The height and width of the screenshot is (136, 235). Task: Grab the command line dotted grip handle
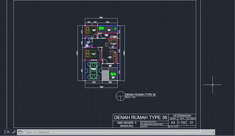coord(5,132)
